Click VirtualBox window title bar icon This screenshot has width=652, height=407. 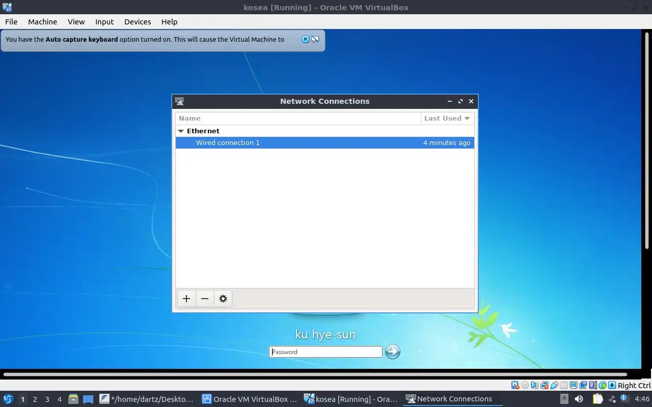tap(7, 7)
